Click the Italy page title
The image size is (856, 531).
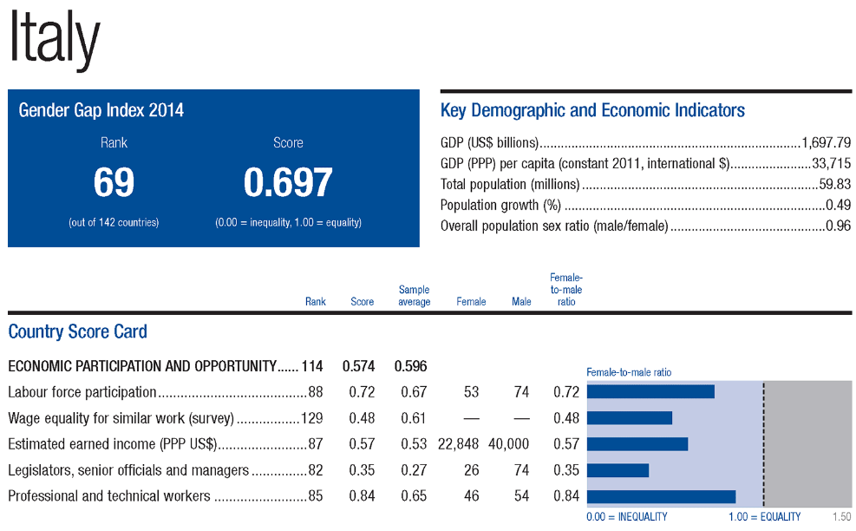point(55,40)
